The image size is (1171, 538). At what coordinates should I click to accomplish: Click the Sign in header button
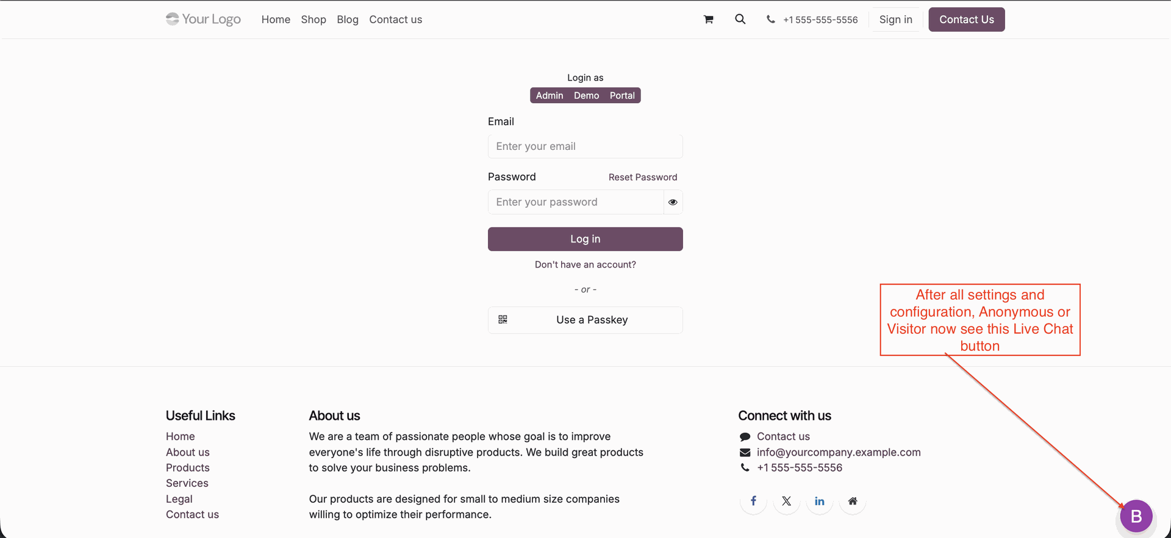pos(895,19)
